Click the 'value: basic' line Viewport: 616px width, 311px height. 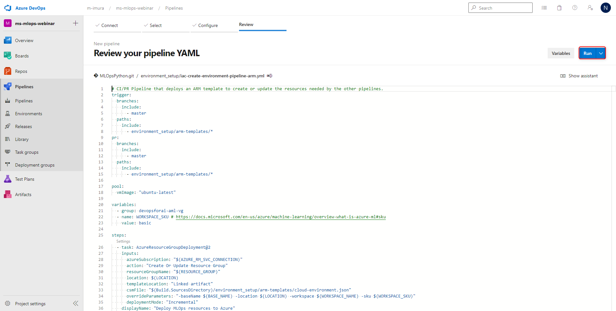pos(136,223)
